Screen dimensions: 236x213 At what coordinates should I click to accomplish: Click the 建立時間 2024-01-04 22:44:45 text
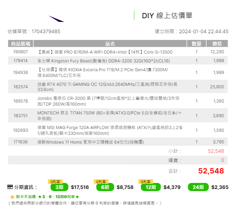192,31
